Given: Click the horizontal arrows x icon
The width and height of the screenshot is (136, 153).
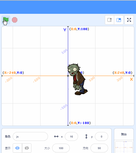Looking at the screenshot, I should (56, 136).
